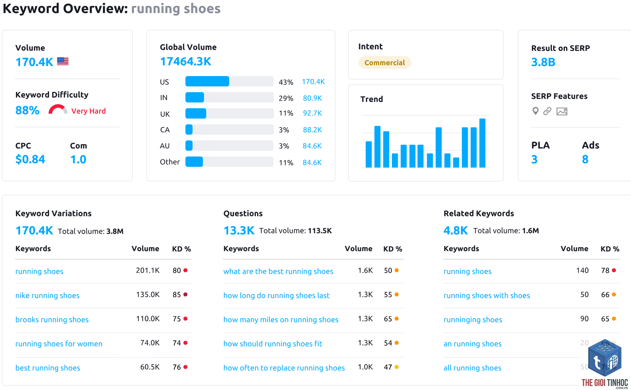Click the AU global volume value 84.6K
The width and height of the screenshot is (631, 390).
(312, 146)
